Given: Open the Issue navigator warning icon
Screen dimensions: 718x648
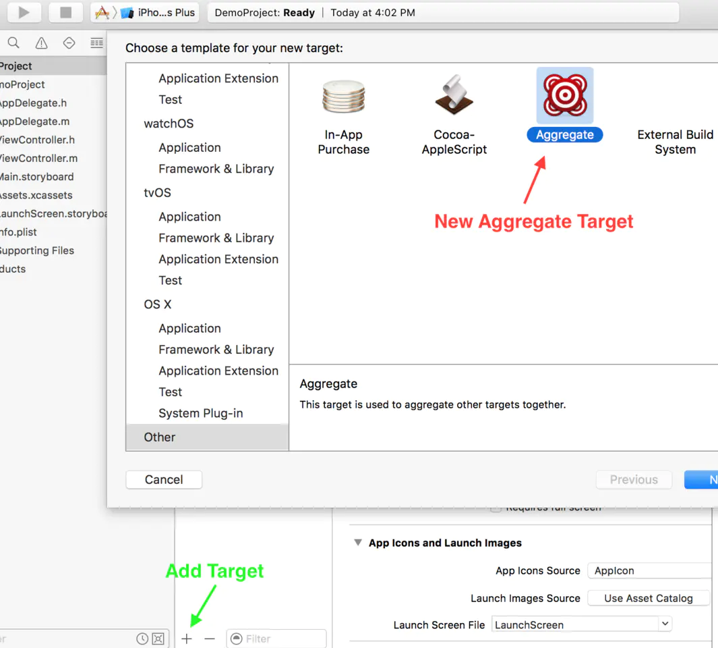Looking at the screenshot, I should [x=41, y=43].
